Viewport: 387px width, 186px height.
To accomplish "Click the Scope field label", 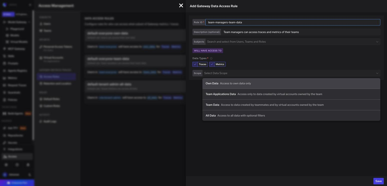I will pyautogui.click(x=198, y=73).
